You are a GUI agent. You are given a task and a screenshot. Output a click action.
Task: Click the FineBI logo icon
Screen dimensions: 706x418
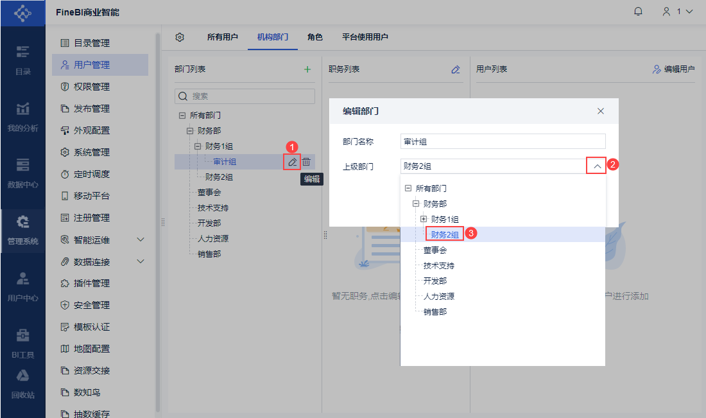[22, 13]
